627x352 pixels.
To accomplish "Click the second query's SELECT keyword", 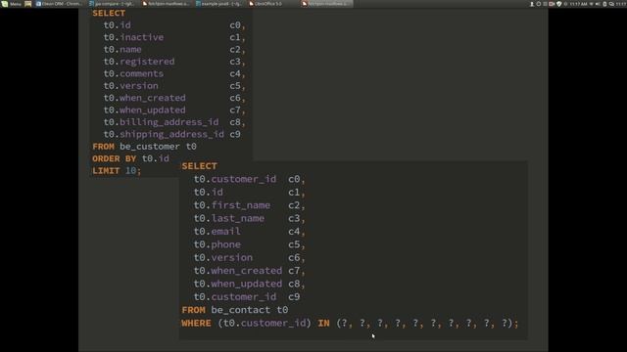I will (x=200, y=166).
